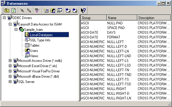
Task: Select the Views tree label
Action: point(34,56)
